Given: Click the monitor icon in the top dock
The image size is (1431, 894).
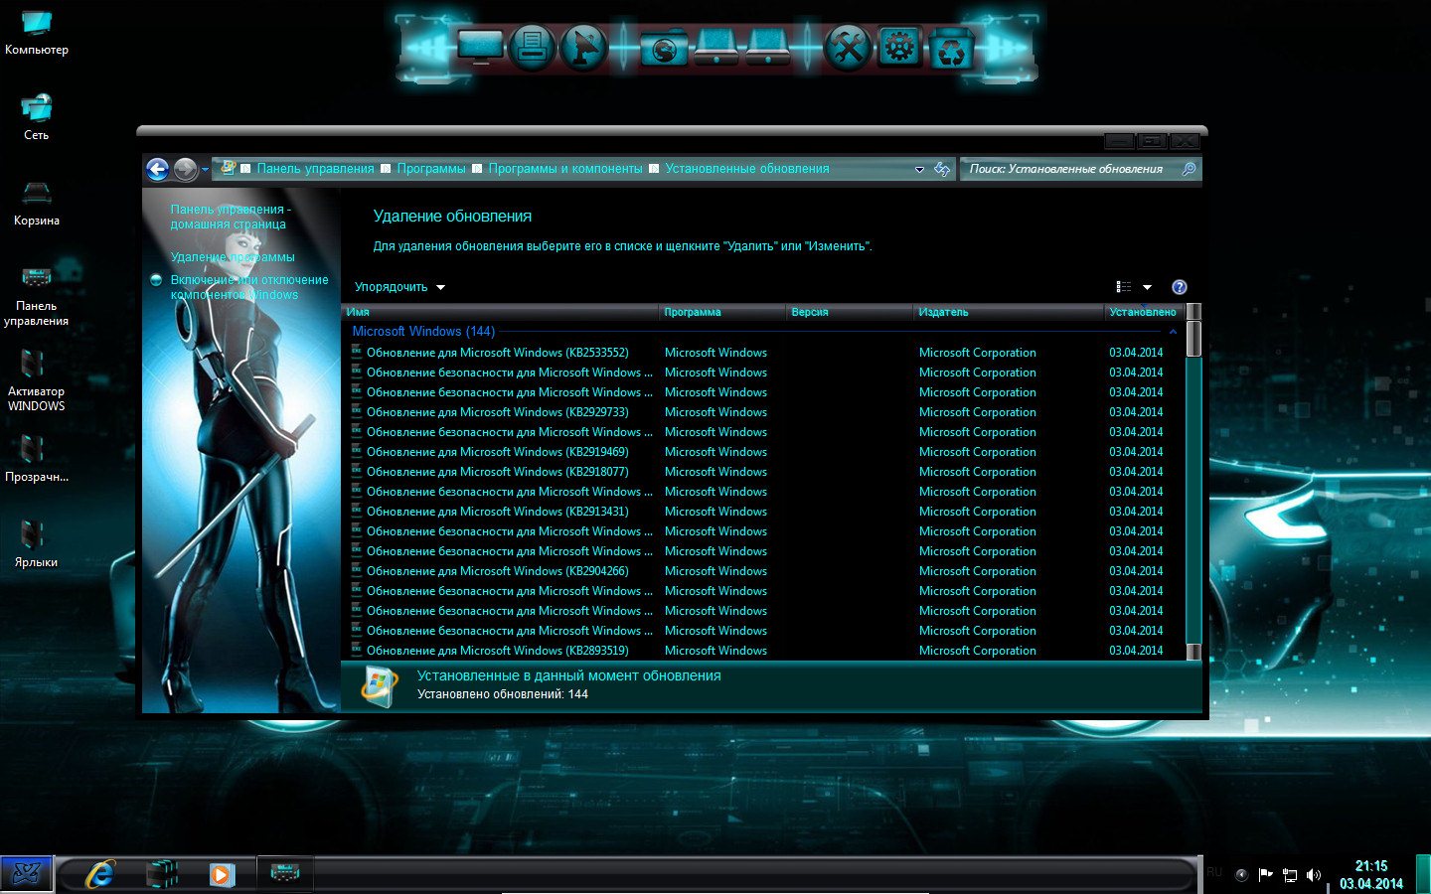Looking at the screenshot, I should click(481, 47).
